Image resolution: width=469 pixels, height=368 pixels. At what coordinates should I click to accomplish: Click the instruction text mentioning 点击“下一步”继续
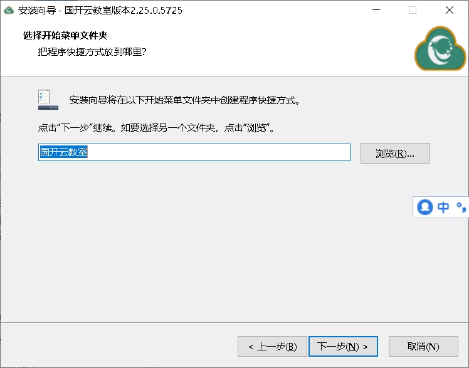click(x=156, y=128)
